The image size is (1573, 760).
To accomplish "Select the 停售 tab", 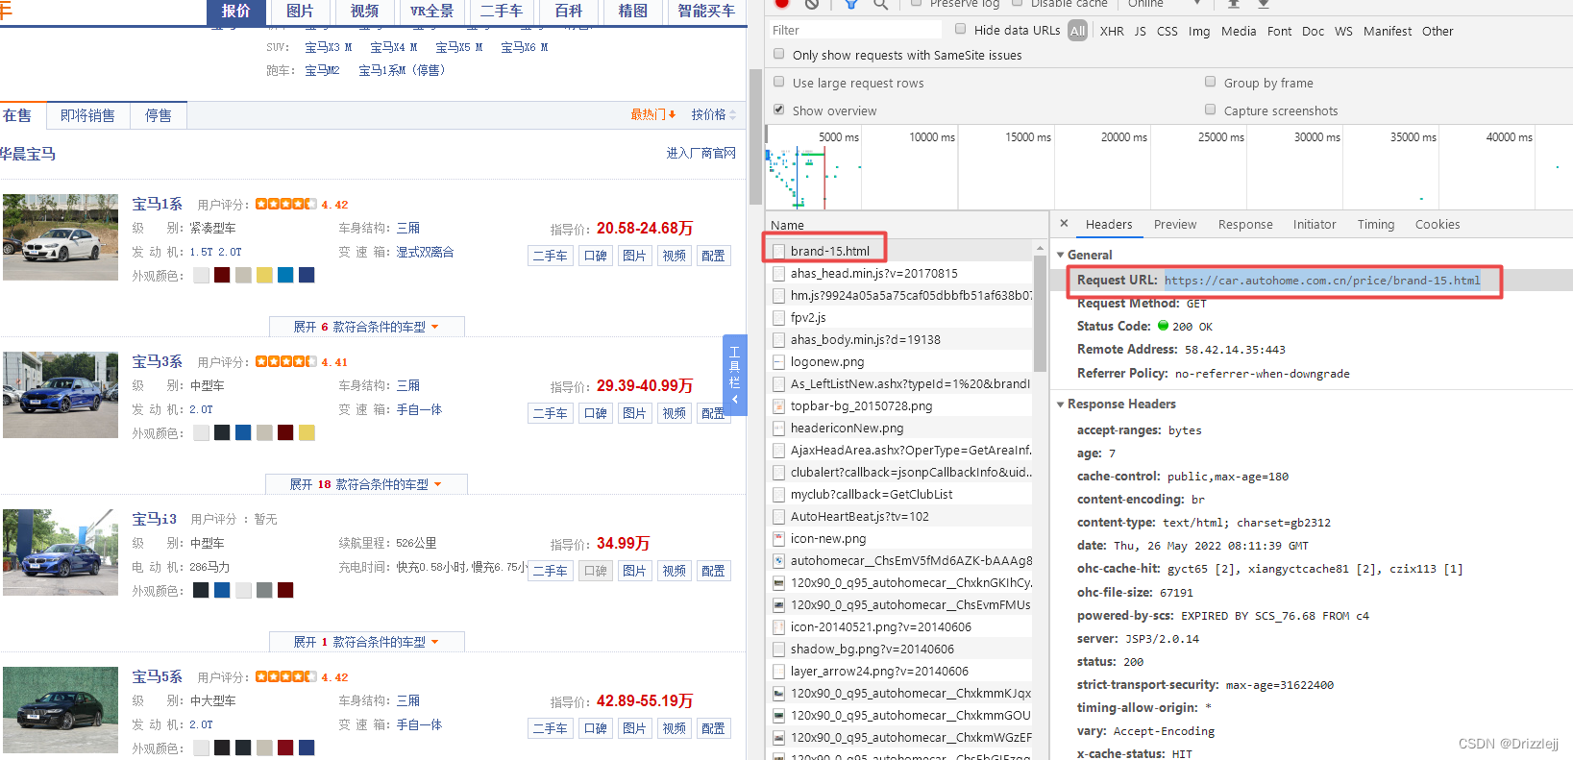I will [159, 115].
